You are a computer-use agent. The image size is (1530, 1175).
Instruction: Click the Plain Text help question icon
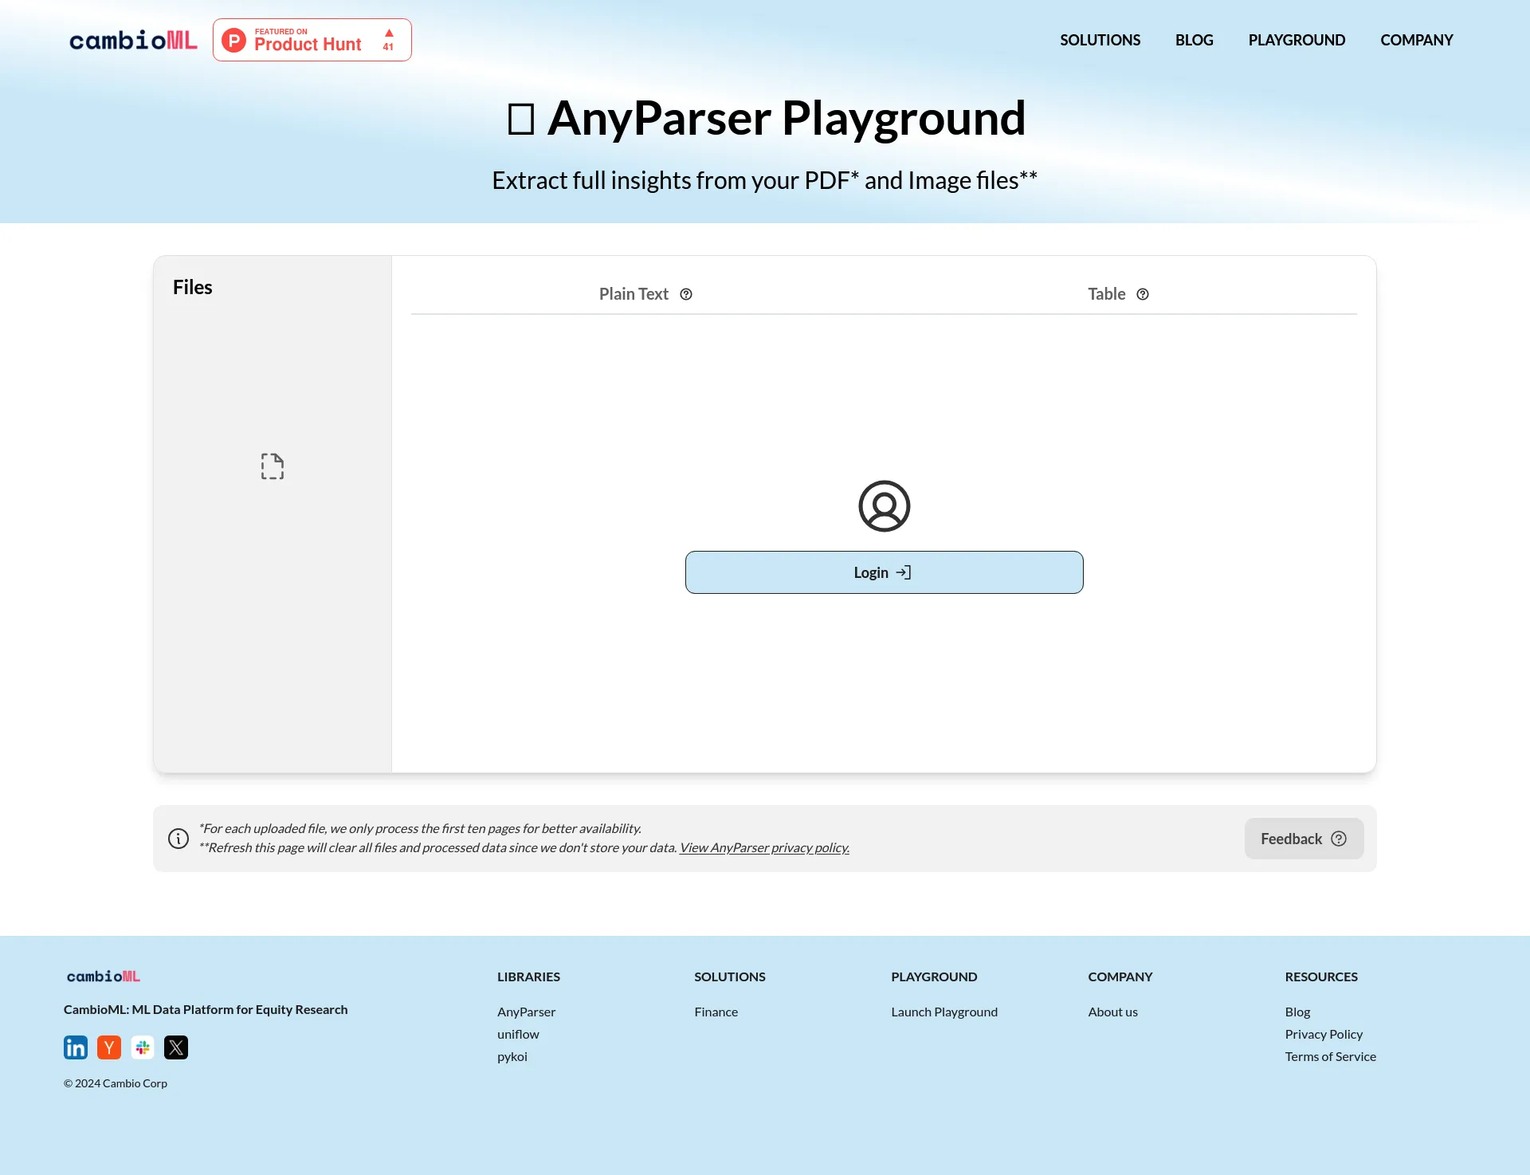pos(686,294)
